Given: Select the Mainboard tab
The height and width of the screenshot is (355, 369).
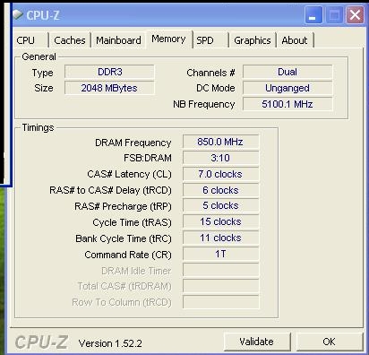Looking at the screenshot, I should click(x=118, y=40).
